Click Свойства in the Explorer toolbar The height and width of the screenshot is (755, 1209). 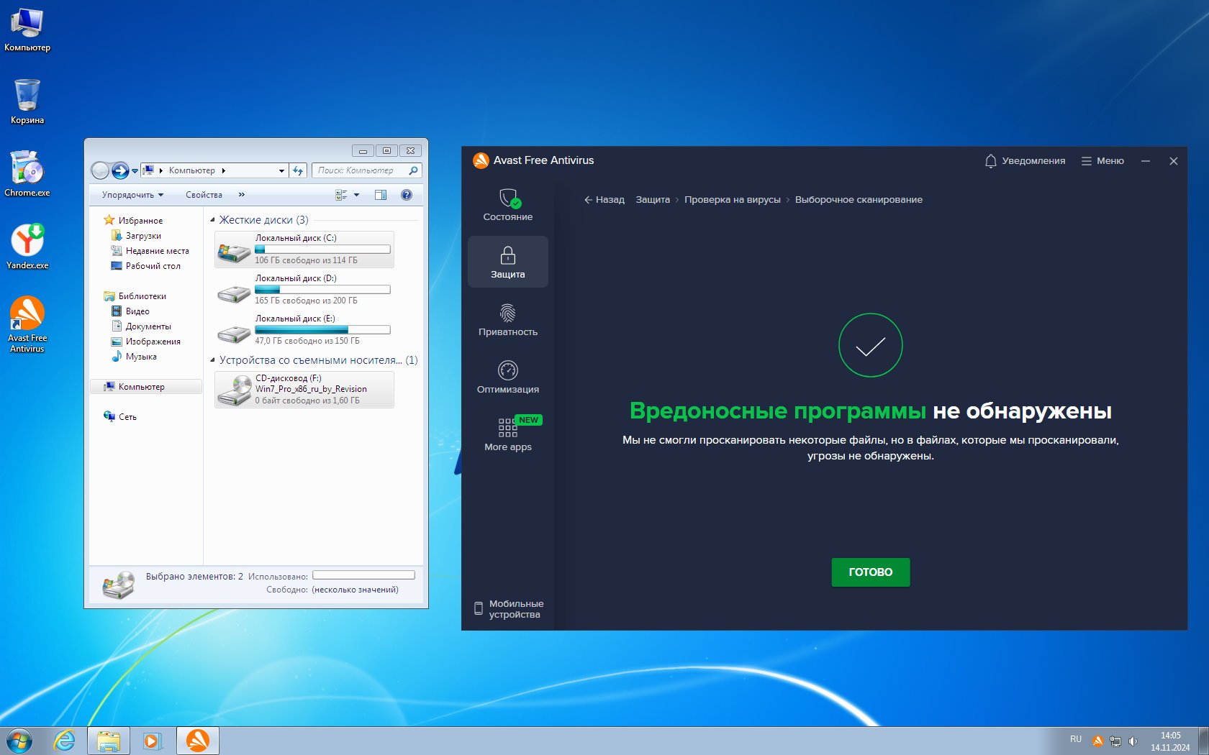point(204,195)
